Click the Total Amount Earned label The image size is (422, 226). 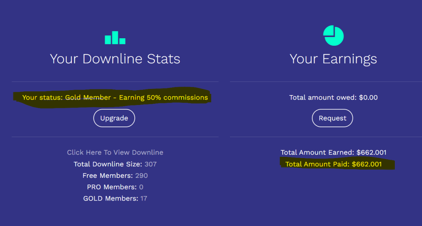pyautogui.click(x=316, y=152)
